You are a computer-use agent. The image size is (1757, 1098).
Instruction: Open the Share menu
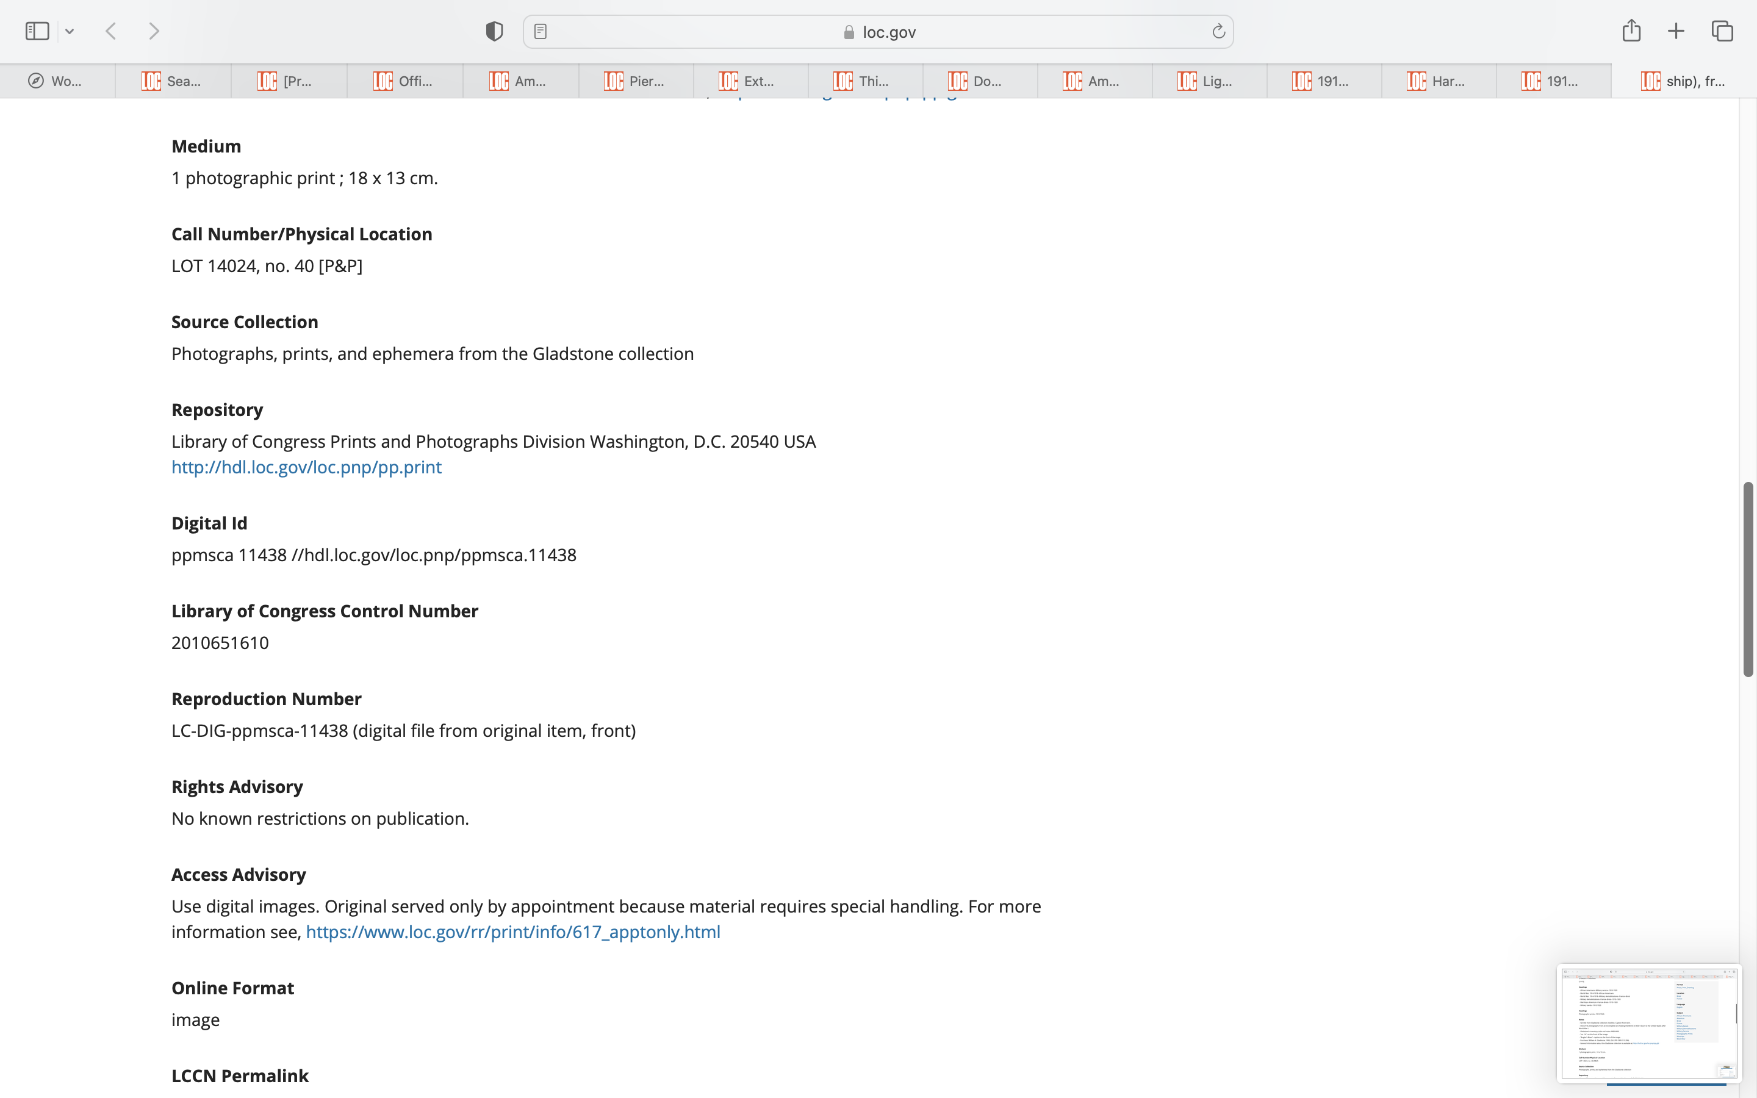click(x=1631, y=30)
